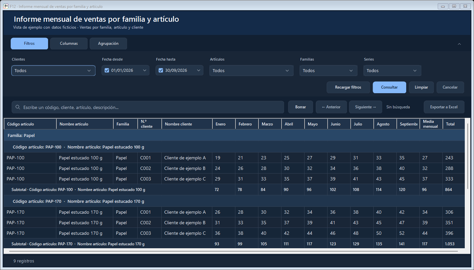This screenshot has width=474, height=270.
Task: Expand the Familias dropdown
Action: pos(329,70)
